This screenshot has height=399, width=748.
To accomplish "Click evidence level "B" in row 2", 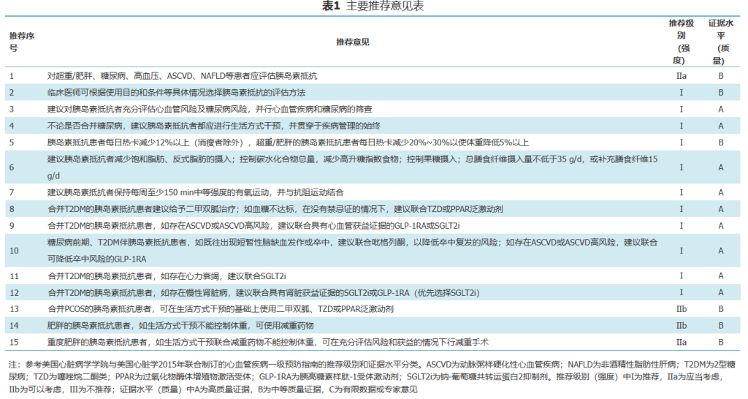I will (x=720, y=92).
